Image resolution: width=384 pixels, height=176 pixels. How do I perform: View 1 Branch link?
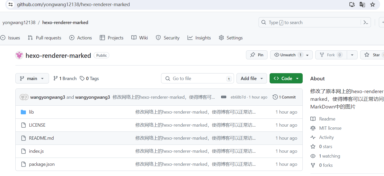pyautogui.click(x=65, y=79)
